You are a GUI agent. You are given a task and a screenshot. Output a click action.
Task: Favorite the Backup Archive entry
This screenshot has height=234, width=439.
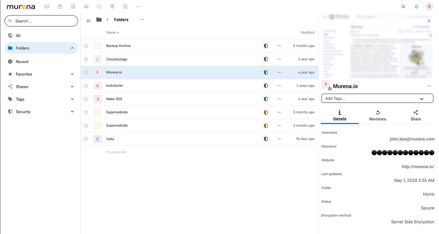[x=86, y=46]
